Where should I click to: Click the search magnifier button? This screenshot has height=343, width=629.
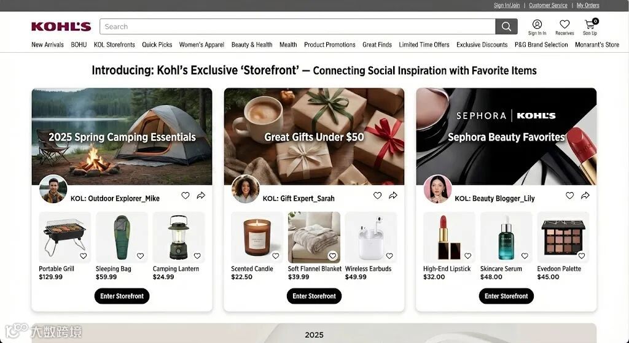click(x=506, y=26)
